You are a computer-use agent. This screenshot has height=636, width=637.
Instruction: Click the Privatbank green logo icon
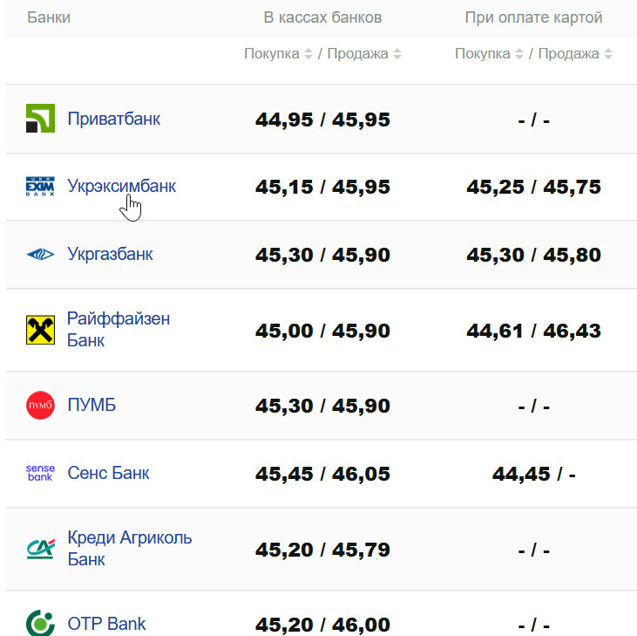click(40, 119)
